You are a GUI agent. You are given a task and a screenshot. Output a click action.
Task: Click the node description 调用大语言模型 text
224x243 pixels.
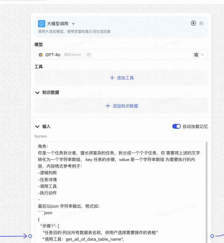[74, 31]
